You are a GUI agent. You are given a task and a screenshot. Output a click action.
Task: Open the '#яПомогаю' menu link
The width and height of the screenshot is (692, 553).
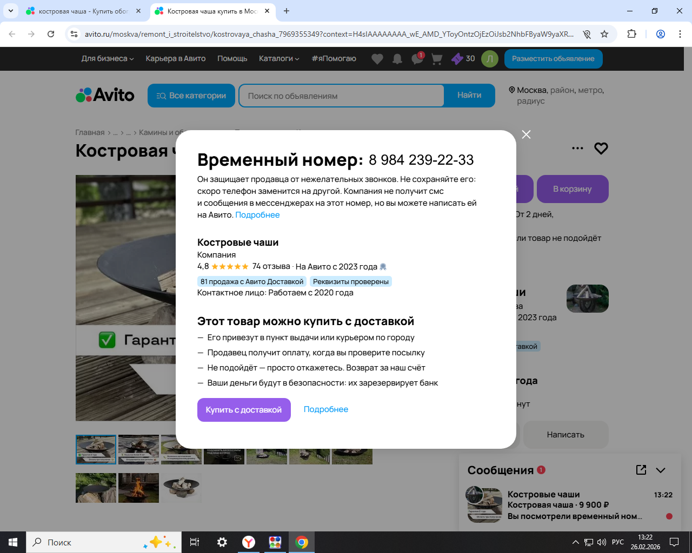click(x=334, y=59)
